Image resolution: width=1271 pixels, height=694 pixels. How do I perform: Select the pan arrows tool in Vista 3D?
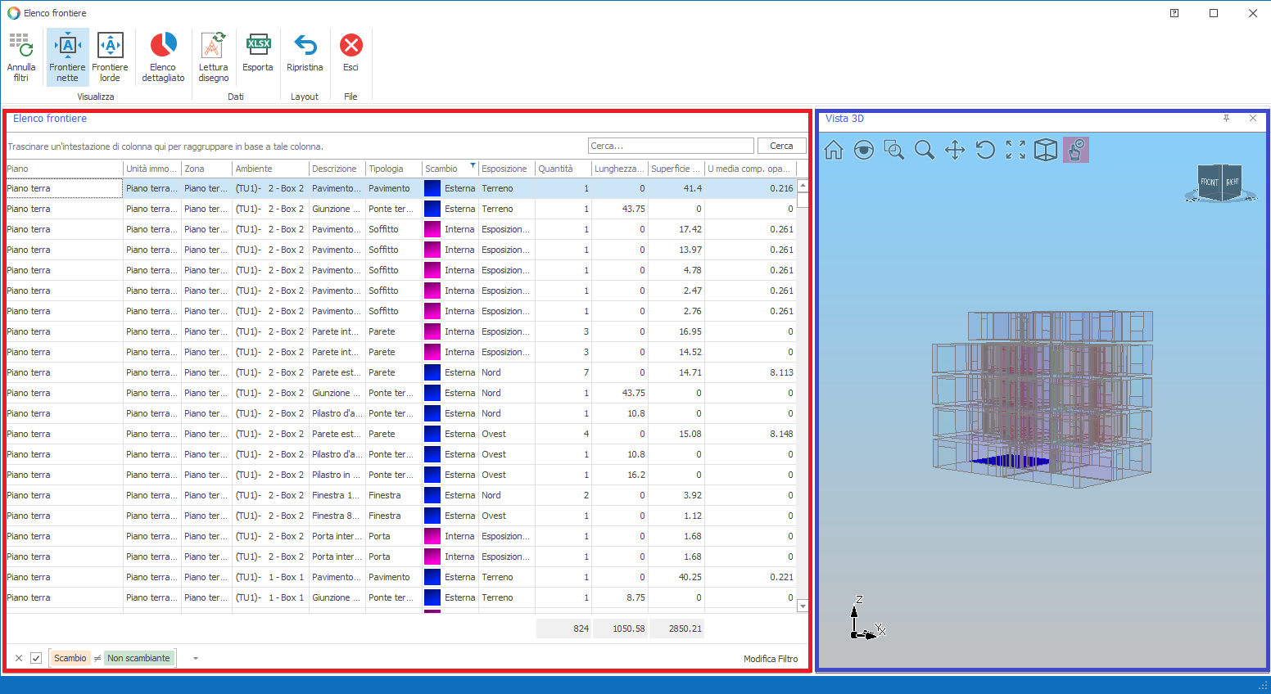(955, 150)
